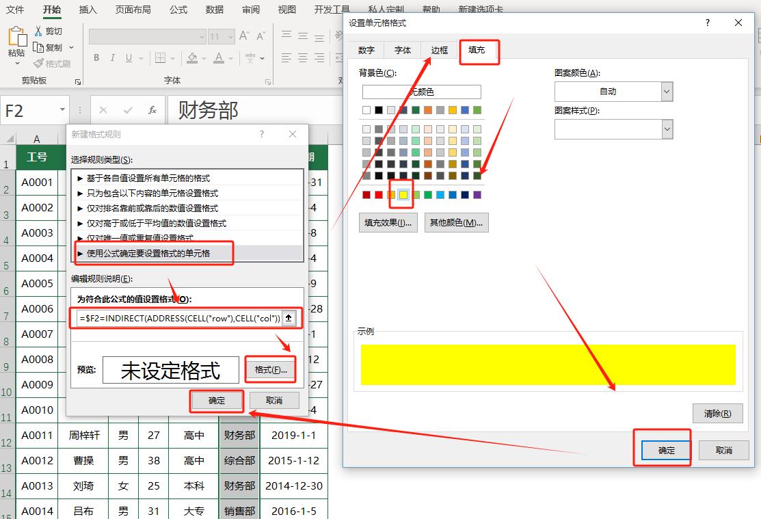Expand the Paste (粘贴) options arrow
Viewport: 761px width, 519px height.
(x=17, y=63)
